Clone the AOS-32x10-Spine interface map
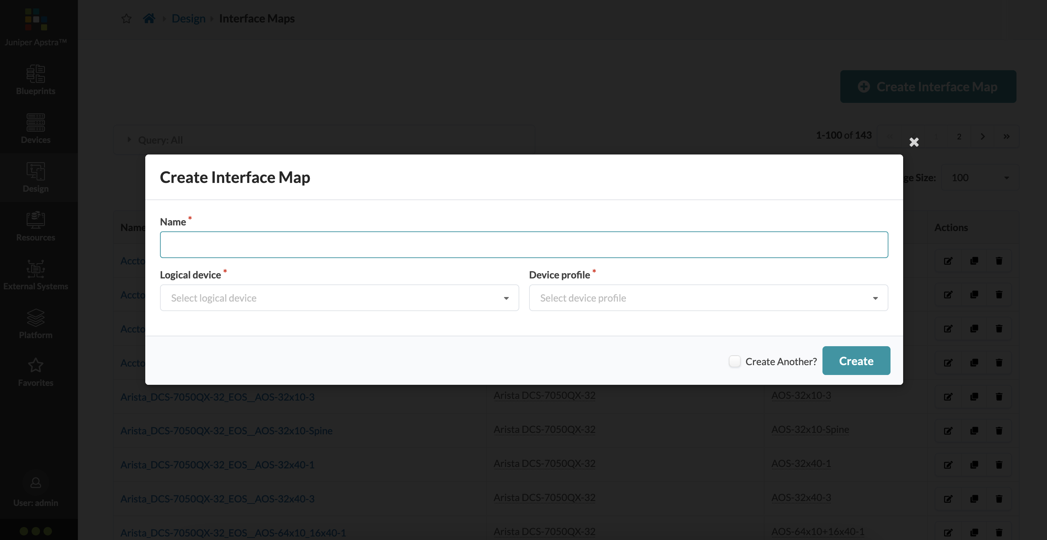Image resolution: width=1047 pixels, height=540 pixels. click(x=974, y=430)
